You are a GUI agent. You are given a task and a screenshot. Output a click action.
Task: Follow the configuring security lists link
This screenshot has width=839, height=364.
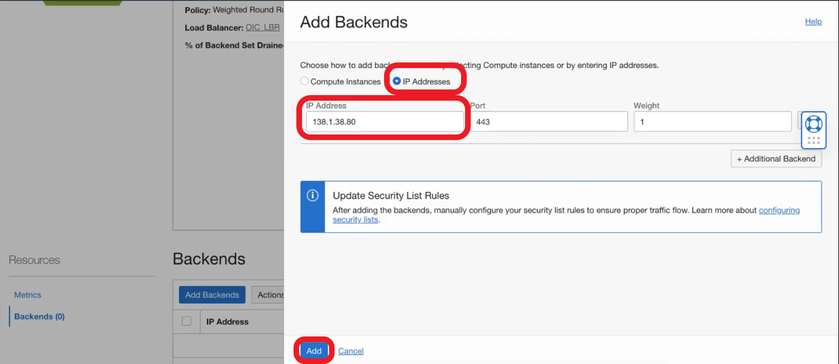tap(779, 210)
